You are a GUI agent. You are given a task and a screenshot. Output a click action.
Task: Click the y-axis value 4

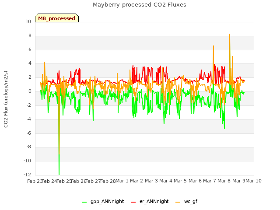(x=30, y=63)
